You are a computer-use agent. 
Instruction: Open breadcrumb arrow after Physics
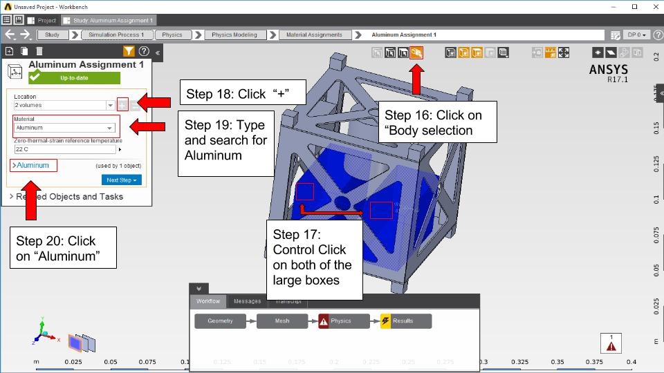click(x=198, y=35)
